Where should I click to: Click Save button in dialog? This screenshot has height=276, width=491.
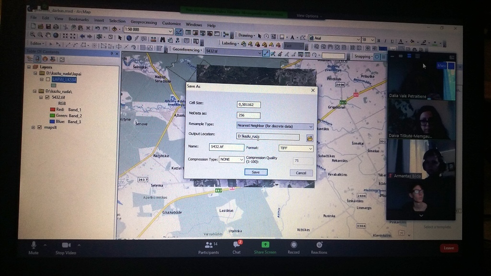[256, 172]
